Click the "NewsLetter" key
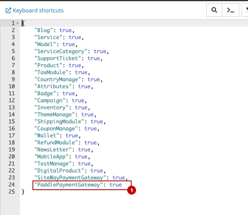This screenshot has width=248, height=215. 53,150
